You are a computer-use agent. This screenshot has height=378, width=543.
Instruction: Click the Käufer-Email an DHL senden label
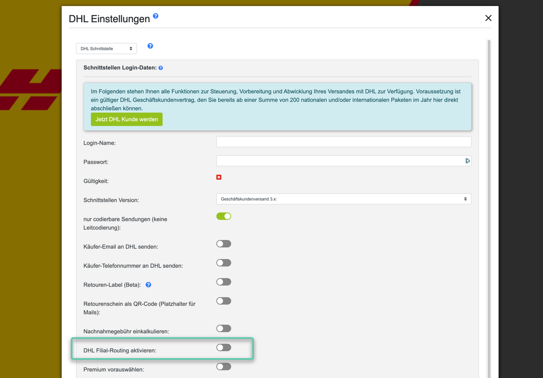(121, 247)
